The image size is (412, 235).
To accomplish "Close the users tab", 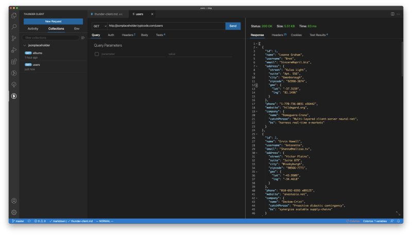I will pyautogui.click(x=152, y=14).
